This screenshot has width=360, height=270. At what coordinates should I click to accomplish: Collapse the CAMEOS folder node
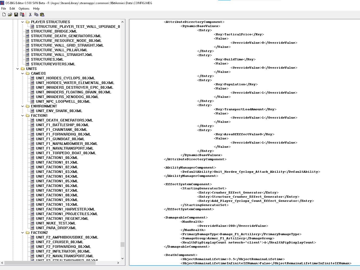coord(23,73)
